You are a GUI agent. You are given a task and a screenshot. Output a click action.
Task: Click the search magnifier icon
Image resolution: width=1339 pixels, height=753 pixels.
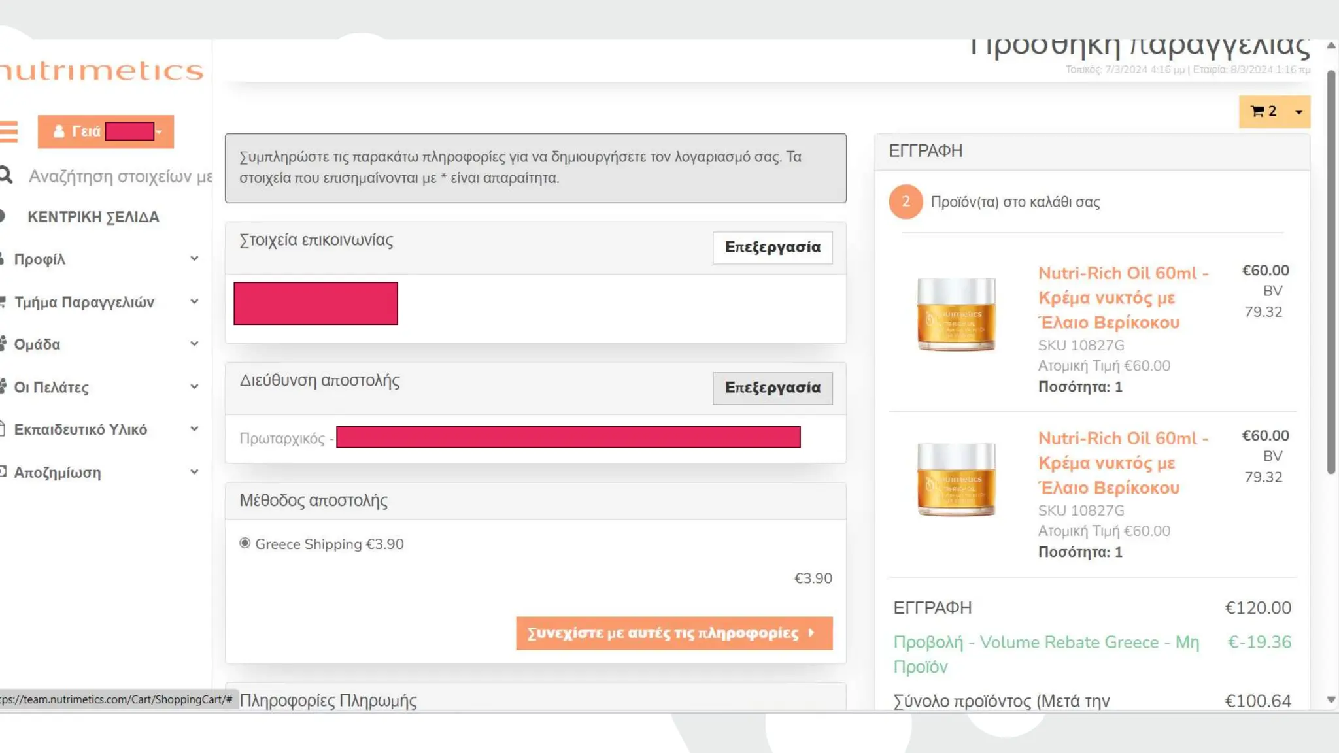pyautogui.click(x=6, y=175)
